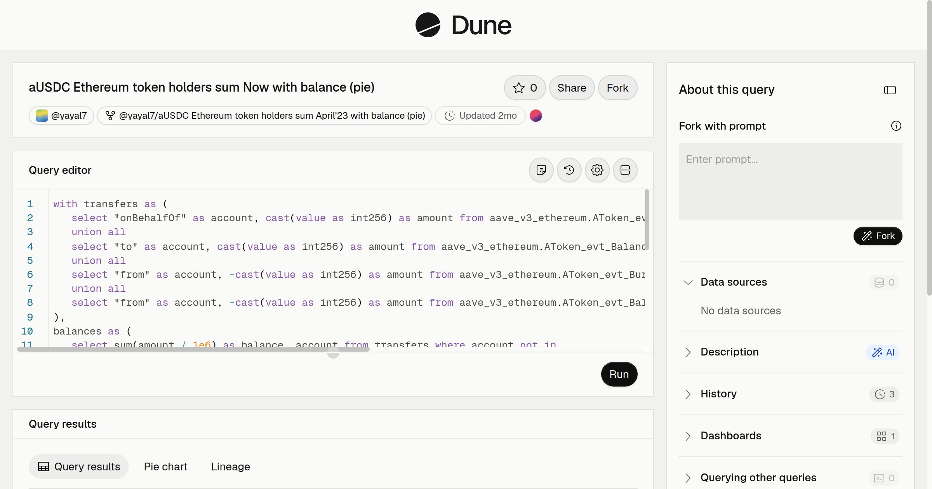
Task: Star this query
Action: [x=525, y=88]
